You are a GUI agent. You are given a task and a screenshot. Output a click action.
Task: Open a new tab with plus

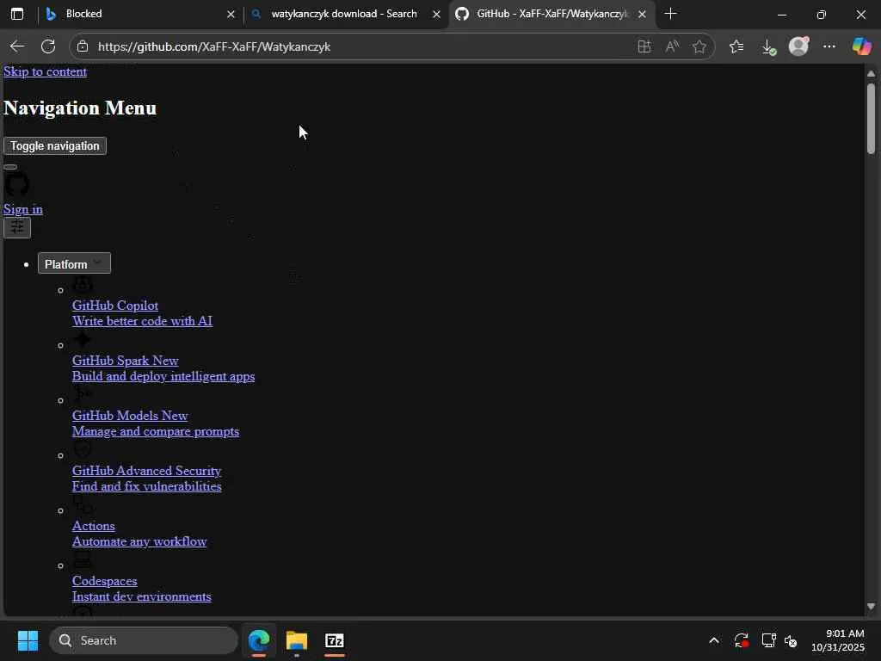click(670, 14)
